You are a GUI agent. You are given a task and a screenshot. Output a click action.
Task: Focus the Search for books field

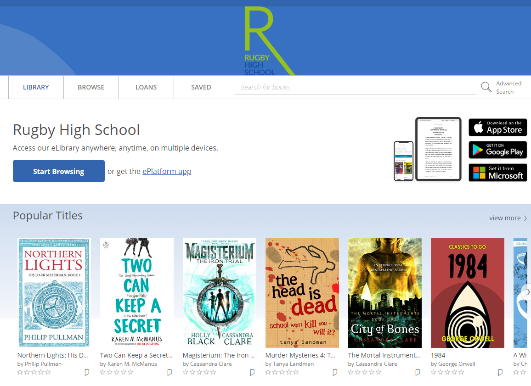tap(355, 87)
